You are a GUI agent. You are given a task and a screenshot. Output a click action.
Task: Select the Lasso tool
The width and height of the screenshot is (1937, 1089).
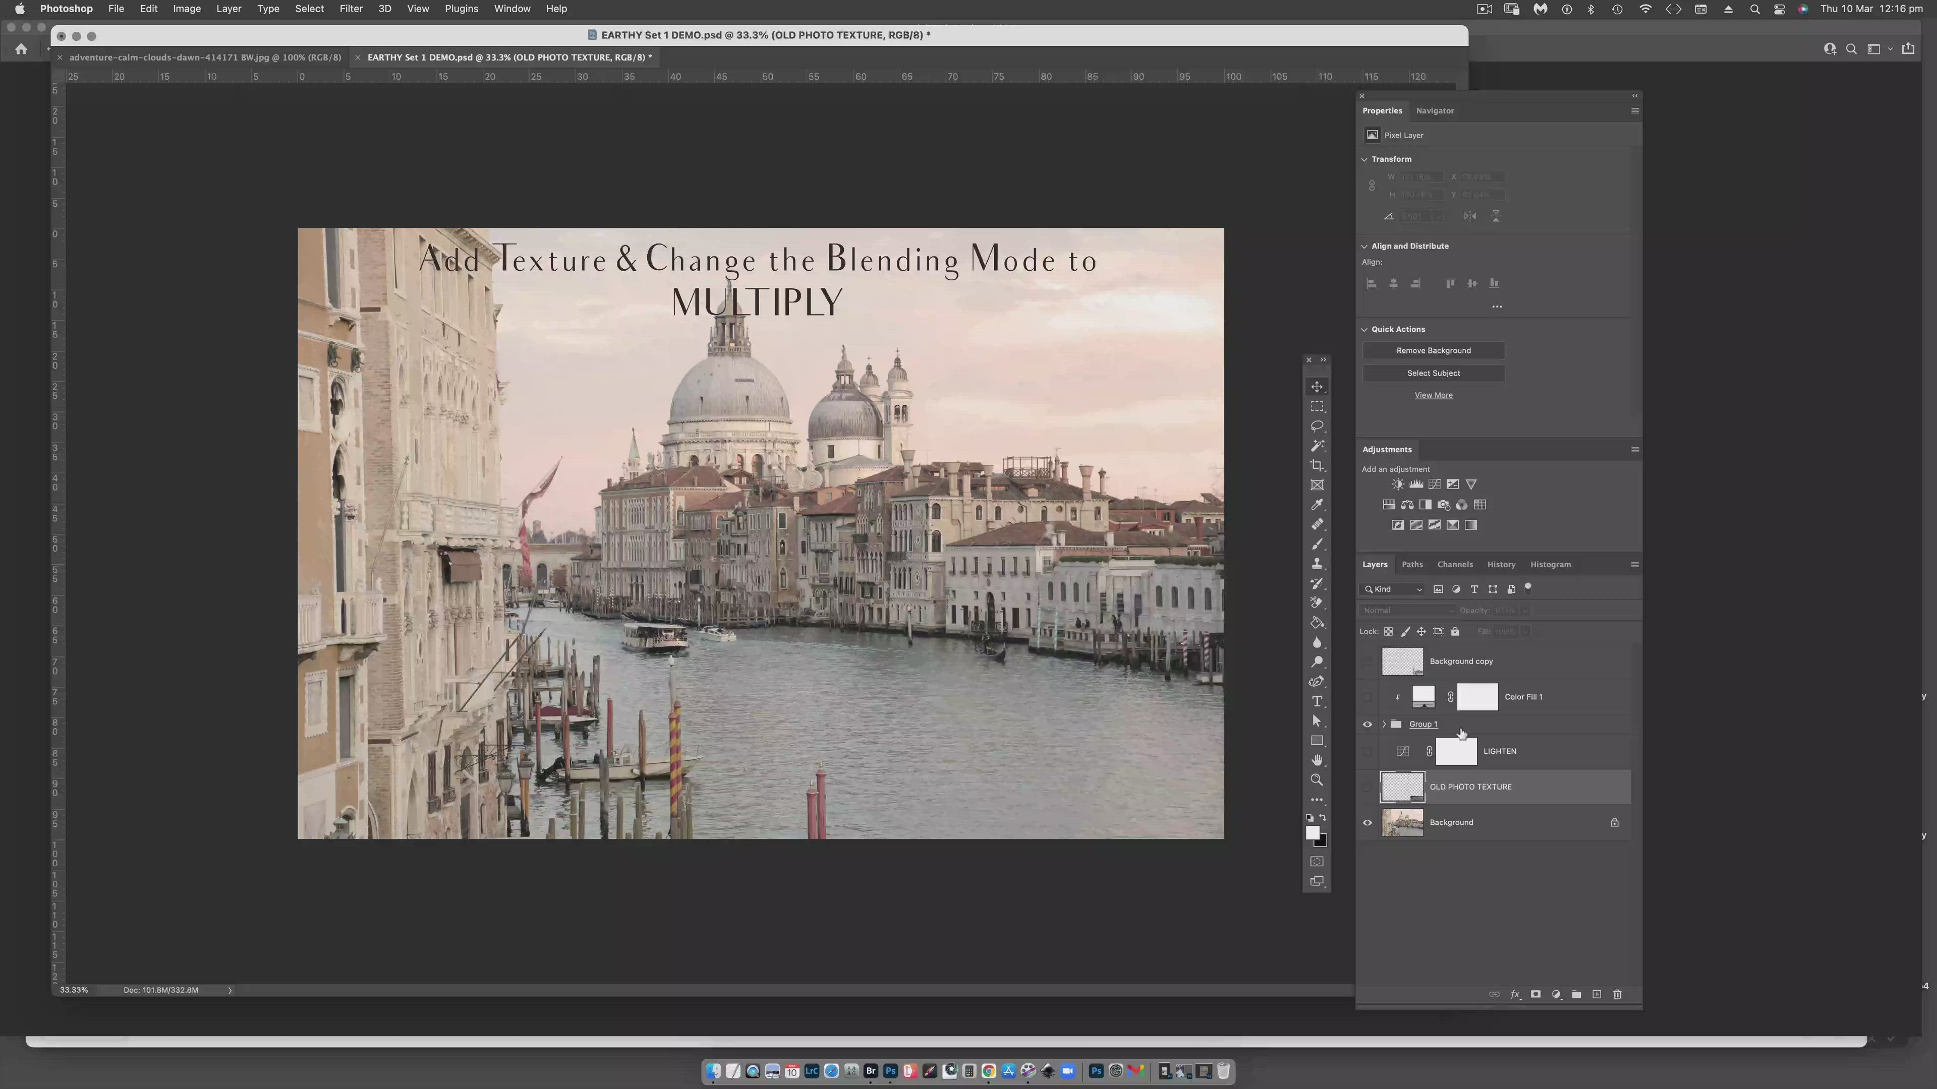click(1317, 426)
